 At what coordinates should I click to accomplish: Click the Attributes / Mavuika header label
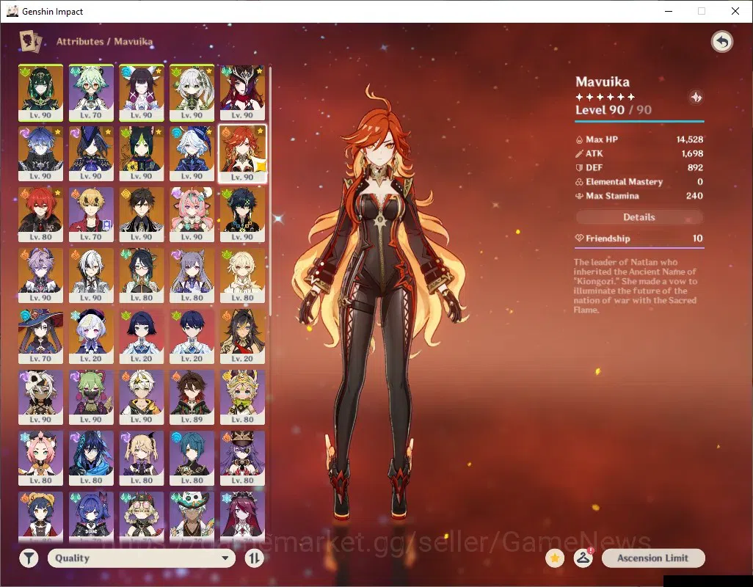[x=104, y=41]
